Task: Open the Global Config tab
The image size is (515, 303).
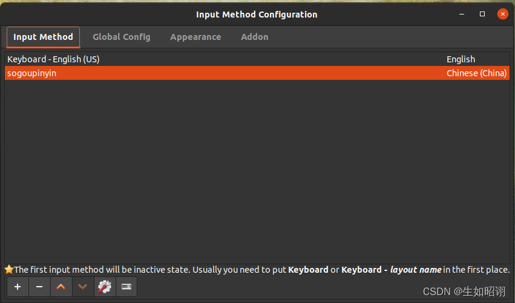Action: point(122,37)
